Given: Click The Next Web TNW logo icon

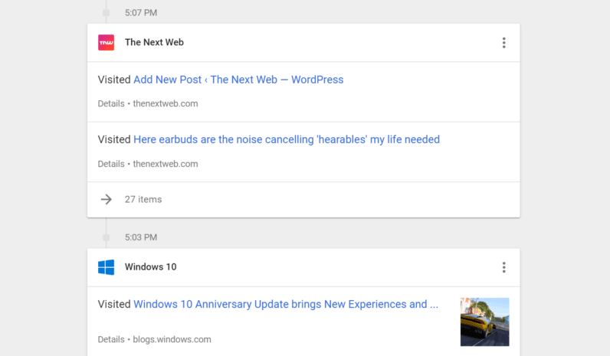Looking at the screenshot, I should 106,42.
